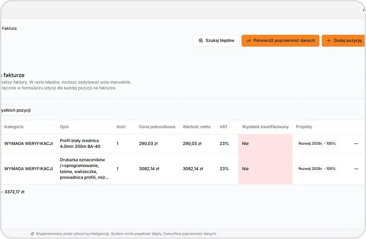This screenshot has height=239, width=366.
Task: Click WYMAGA WERYFIKACJI in Drukarka row
Action: [28, 168]
